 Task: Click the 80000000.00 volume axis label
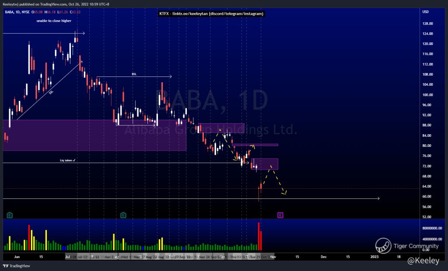432,229
